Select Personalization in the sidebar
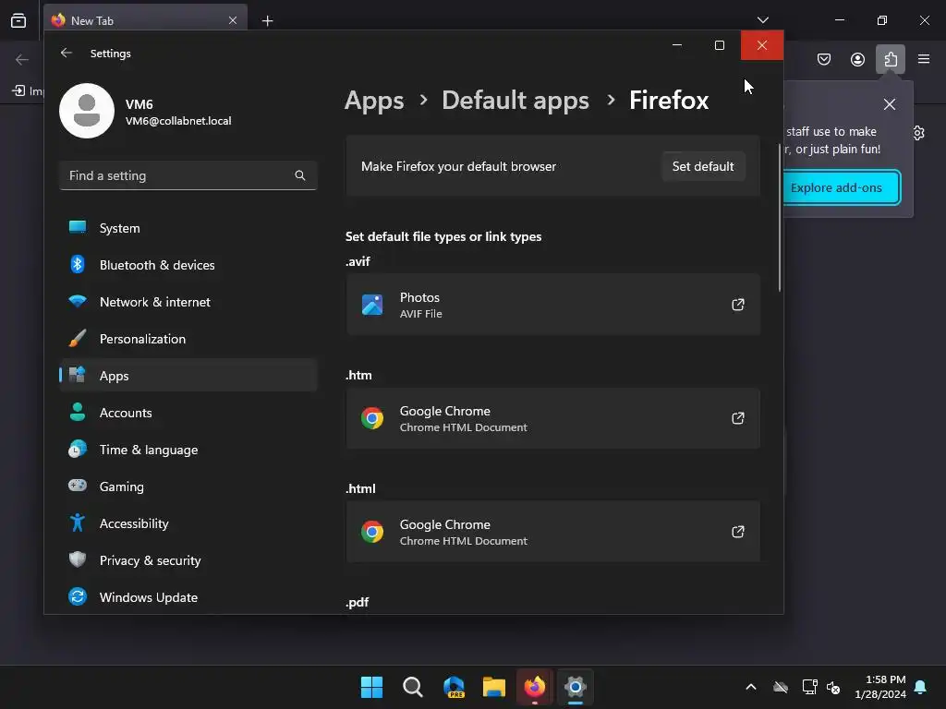Screen dimensions: 946x709 [188, 339]
